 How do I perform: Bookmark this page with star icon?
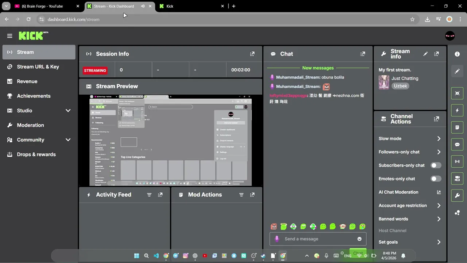pyautogui.click(x=412, y=19)
